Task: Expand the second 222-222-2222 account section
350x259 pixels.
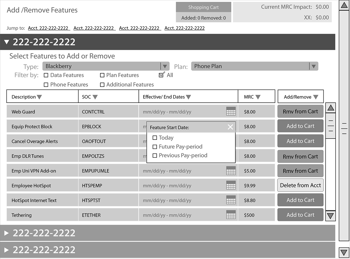Action: pyautogui.click(x=7, y=233)
